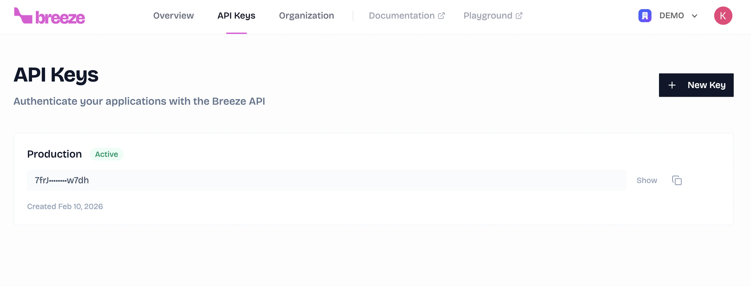
Task: Click the Active status badge
Action: [106, 154]
